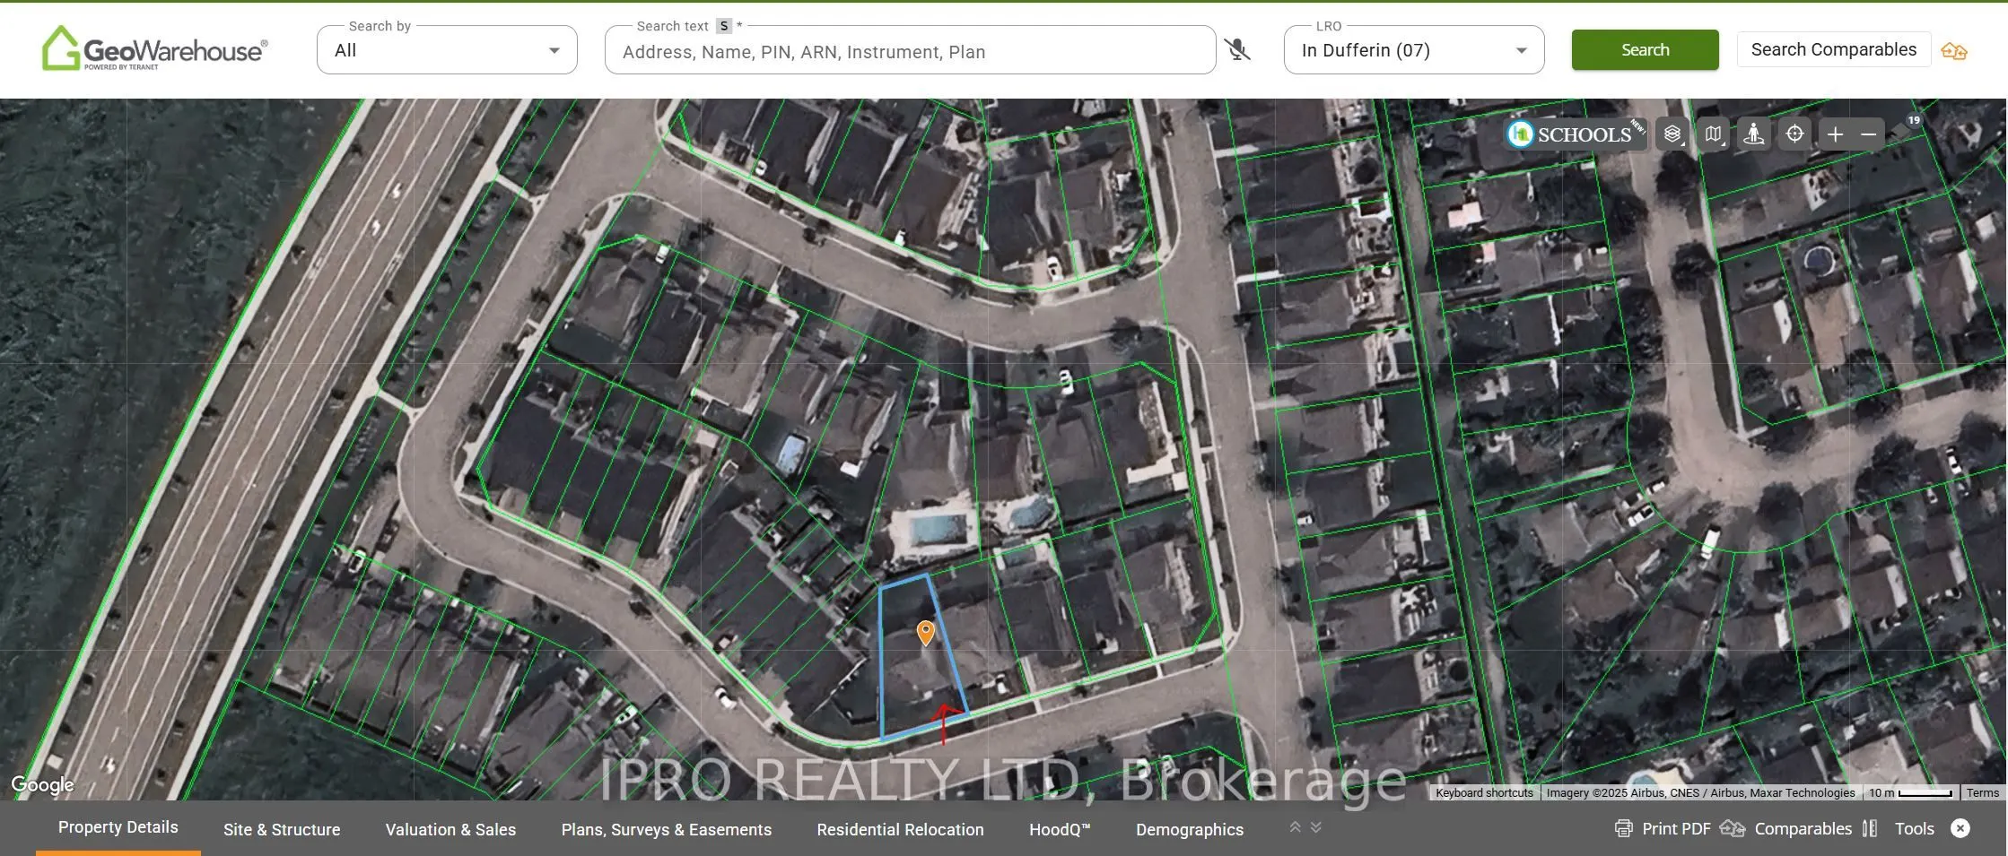Click the green Search button
This screenshot has width=2008, height=856.
(x=1645, y=50)
